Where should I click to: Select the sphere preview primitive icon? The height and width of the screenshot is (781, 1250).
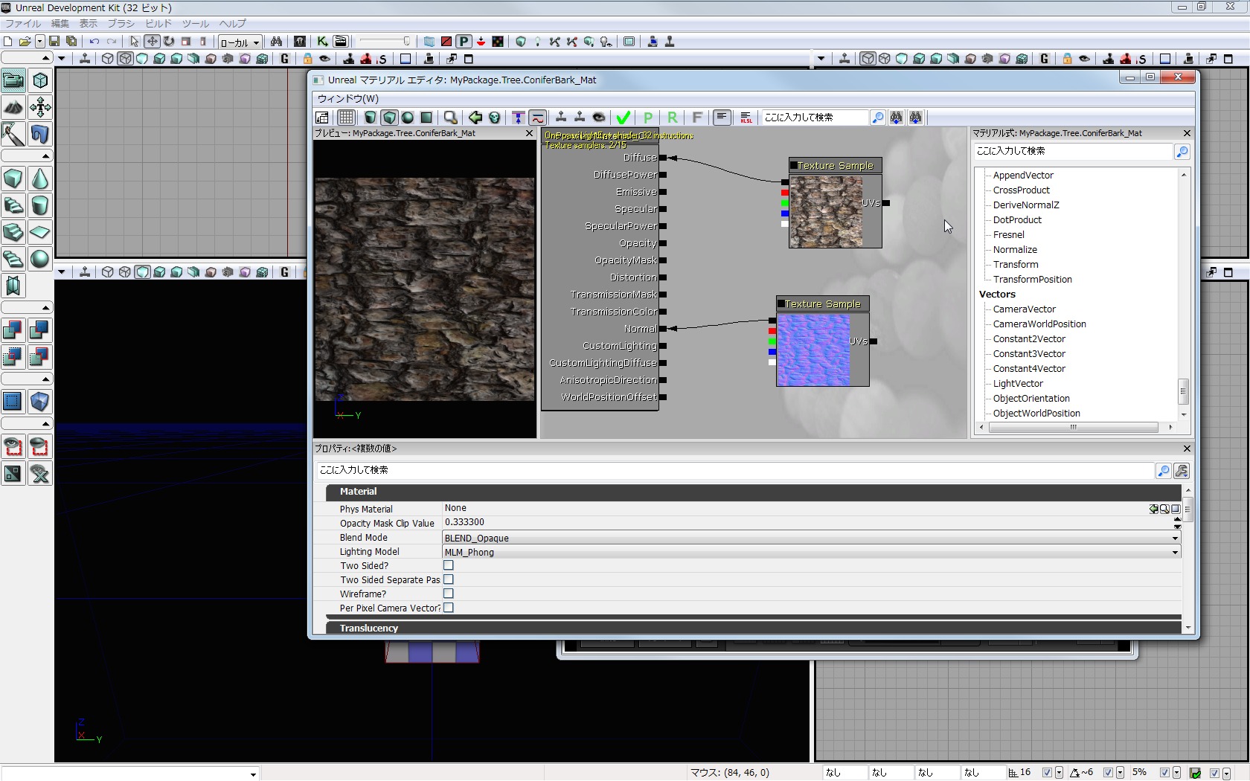click(408, 118)
